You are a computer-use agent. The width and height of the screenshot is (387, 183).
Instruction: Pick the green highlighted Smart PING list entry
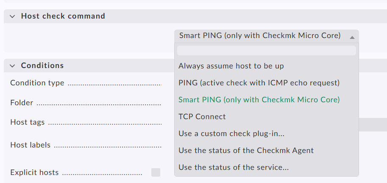(259, 100)
